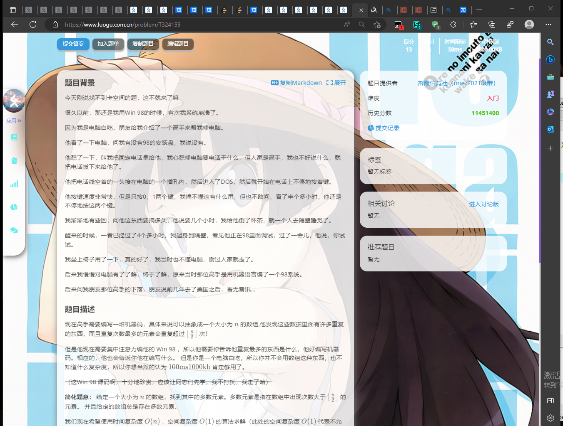Viewport: 563px width, 426px height.
Task: Open Games chess icon in the Edge sidebar
Action: (x=550, y=94)
